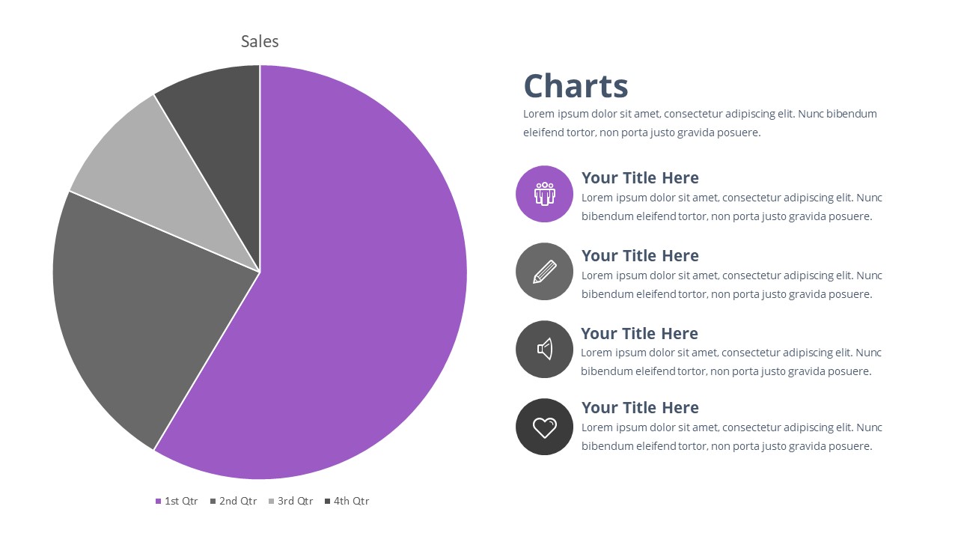Click the description text beside heart icon

click(x=731, y=437)
